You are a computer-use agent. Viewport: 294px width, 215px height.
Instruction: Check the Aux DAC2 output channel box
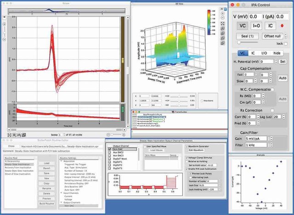click(x=109, y=153)
